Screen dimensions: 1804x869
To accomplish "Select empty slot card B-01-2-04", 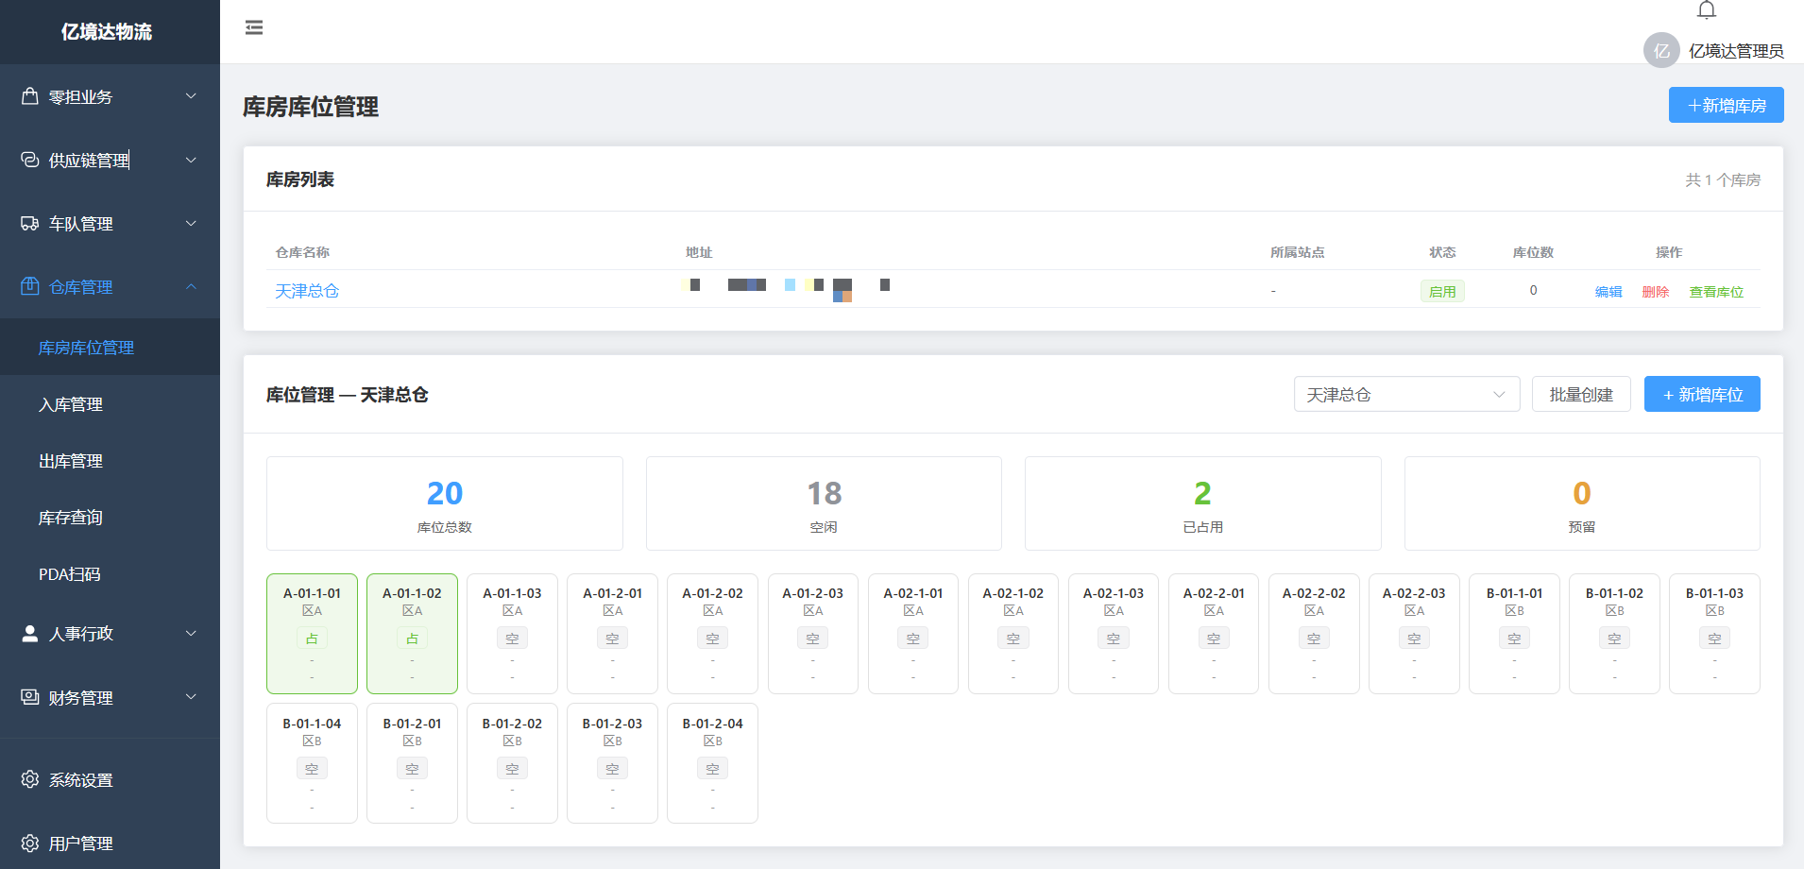I will coord(712,763).
